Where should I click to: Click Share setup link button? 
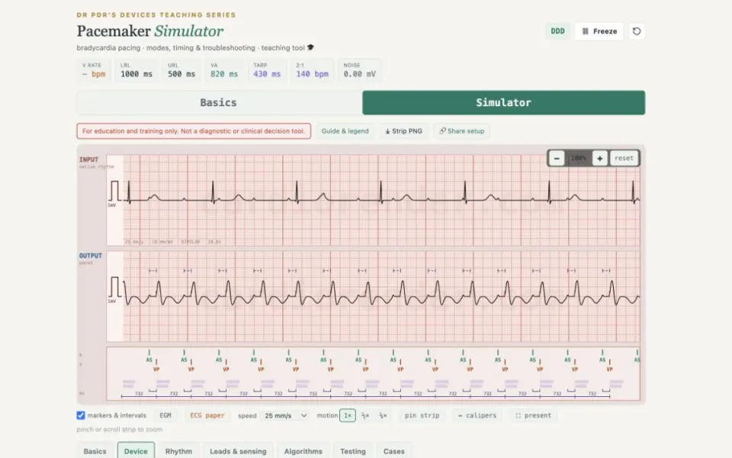point(462,131)
